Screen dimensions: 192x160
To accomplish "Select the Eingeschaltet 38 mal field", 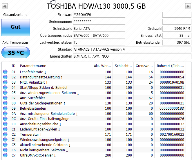I will click(177, 36).
